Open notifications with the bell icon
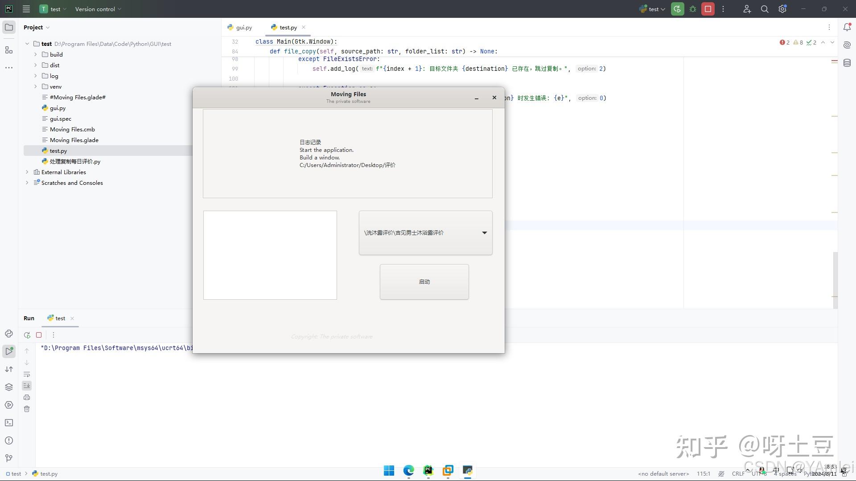Image resolution: width=856 pixels, height=481 pixels. [848, 27]
